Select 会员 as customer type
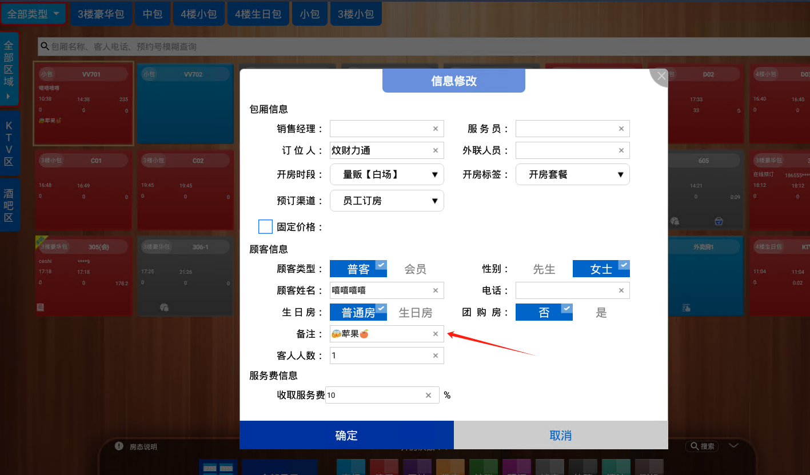 (x=416, y=269)
